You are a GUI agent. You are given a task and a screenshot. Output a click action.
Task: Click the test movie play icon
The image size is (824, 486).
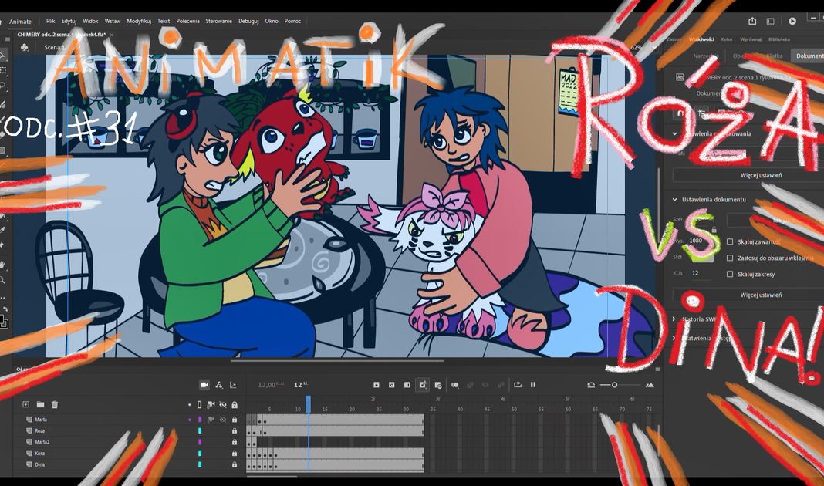click(x=792, y=22)
